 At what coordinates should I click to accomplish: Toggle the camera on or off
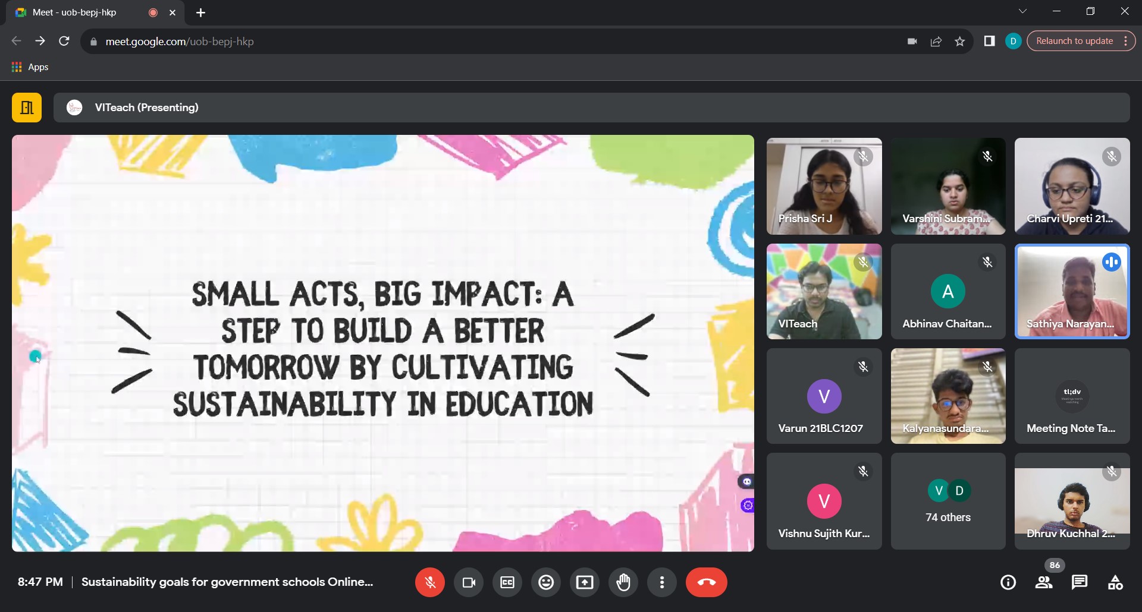[x=469, y=582]
